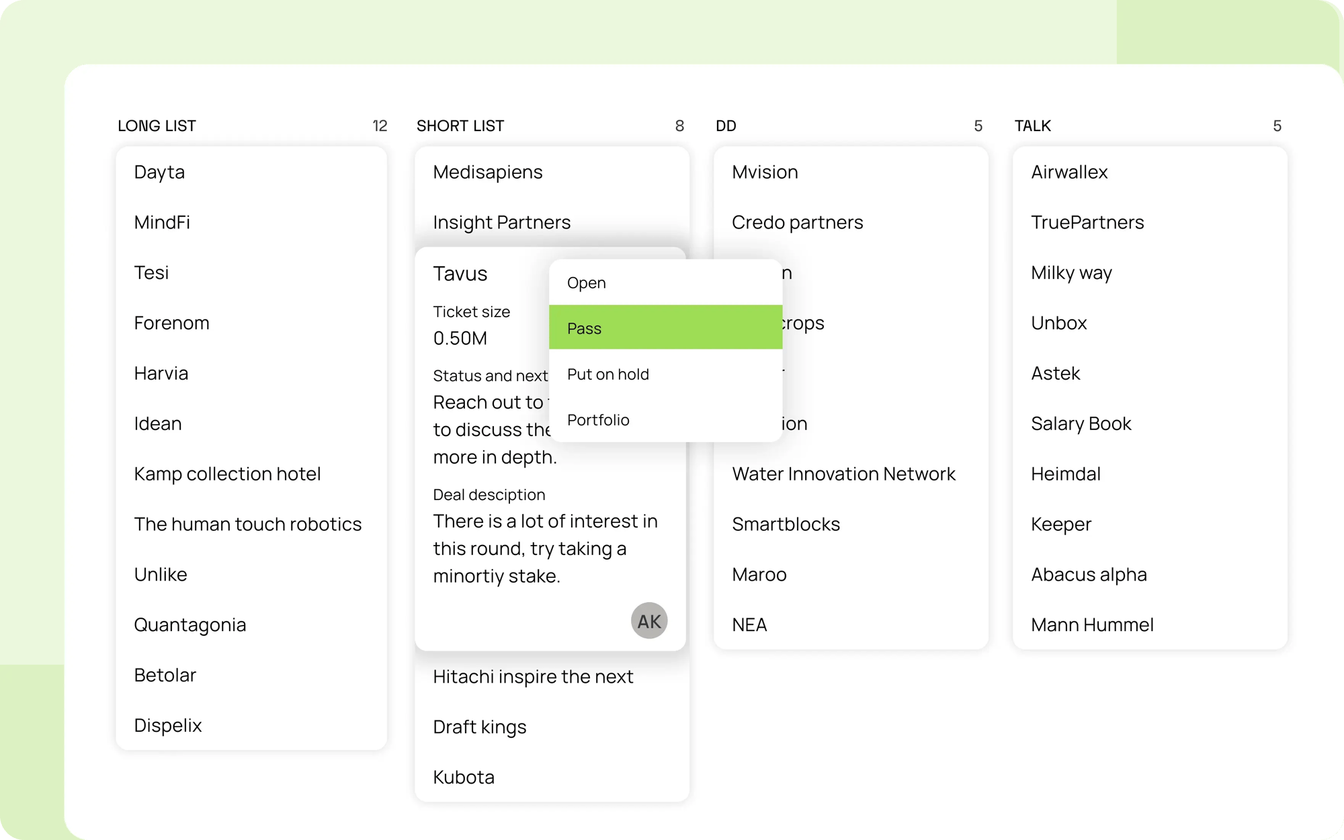Screen dimensions: 1344x840
Task: Select TruePartners card
Action: pyautogui.click(x=1087, y=222)
